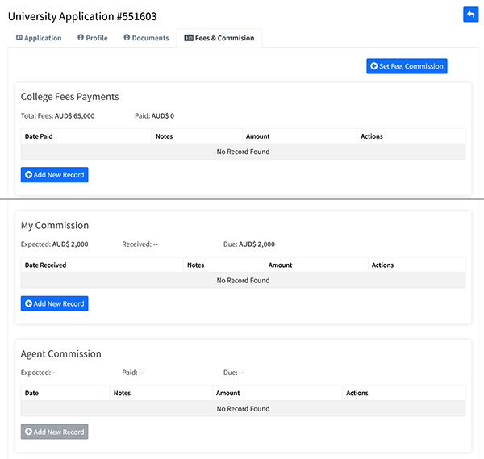Click the user icon on the Profile tab
This screenshot has width=484, height=459.
[81, 38]
